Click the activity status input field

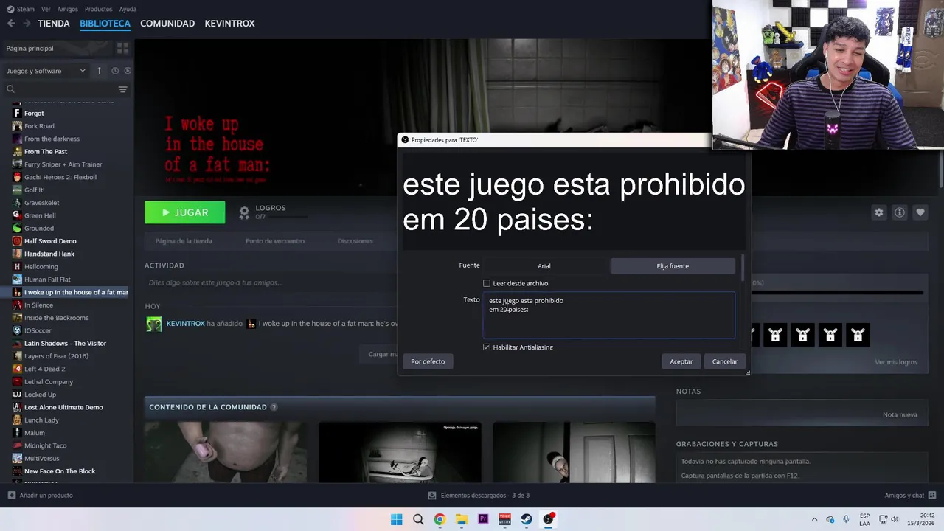[270, 282]
